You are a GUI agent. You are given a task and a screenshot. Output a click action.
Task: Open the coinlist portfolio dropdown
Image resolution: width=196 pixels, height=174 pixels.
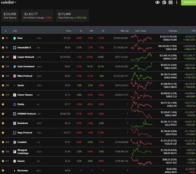(8, 2)
